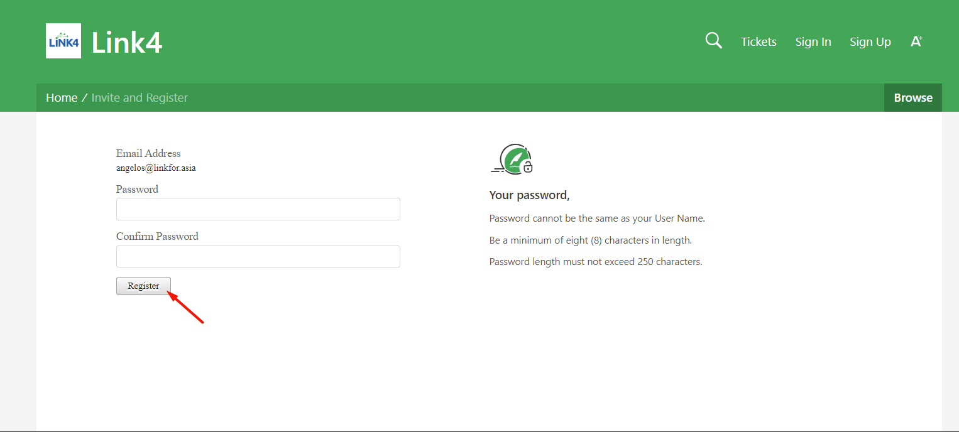The height and width of the screenshot is (432, 959).
Task: Click the Link4 site title text
Action: [127, 42]
